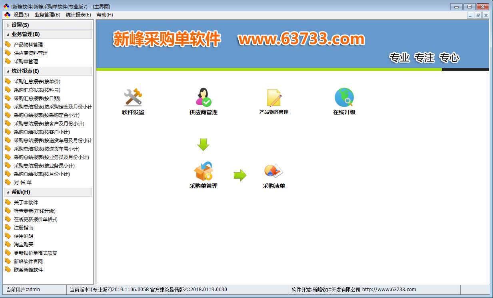The image size is (493, 298).
Task: Click tag icon beside 关于本软件
Action: [x=8, y=202]
